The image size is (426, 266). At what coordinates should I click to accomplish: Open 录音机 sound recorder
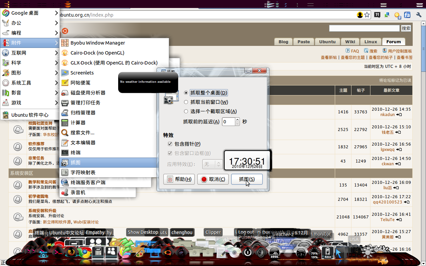98,193
